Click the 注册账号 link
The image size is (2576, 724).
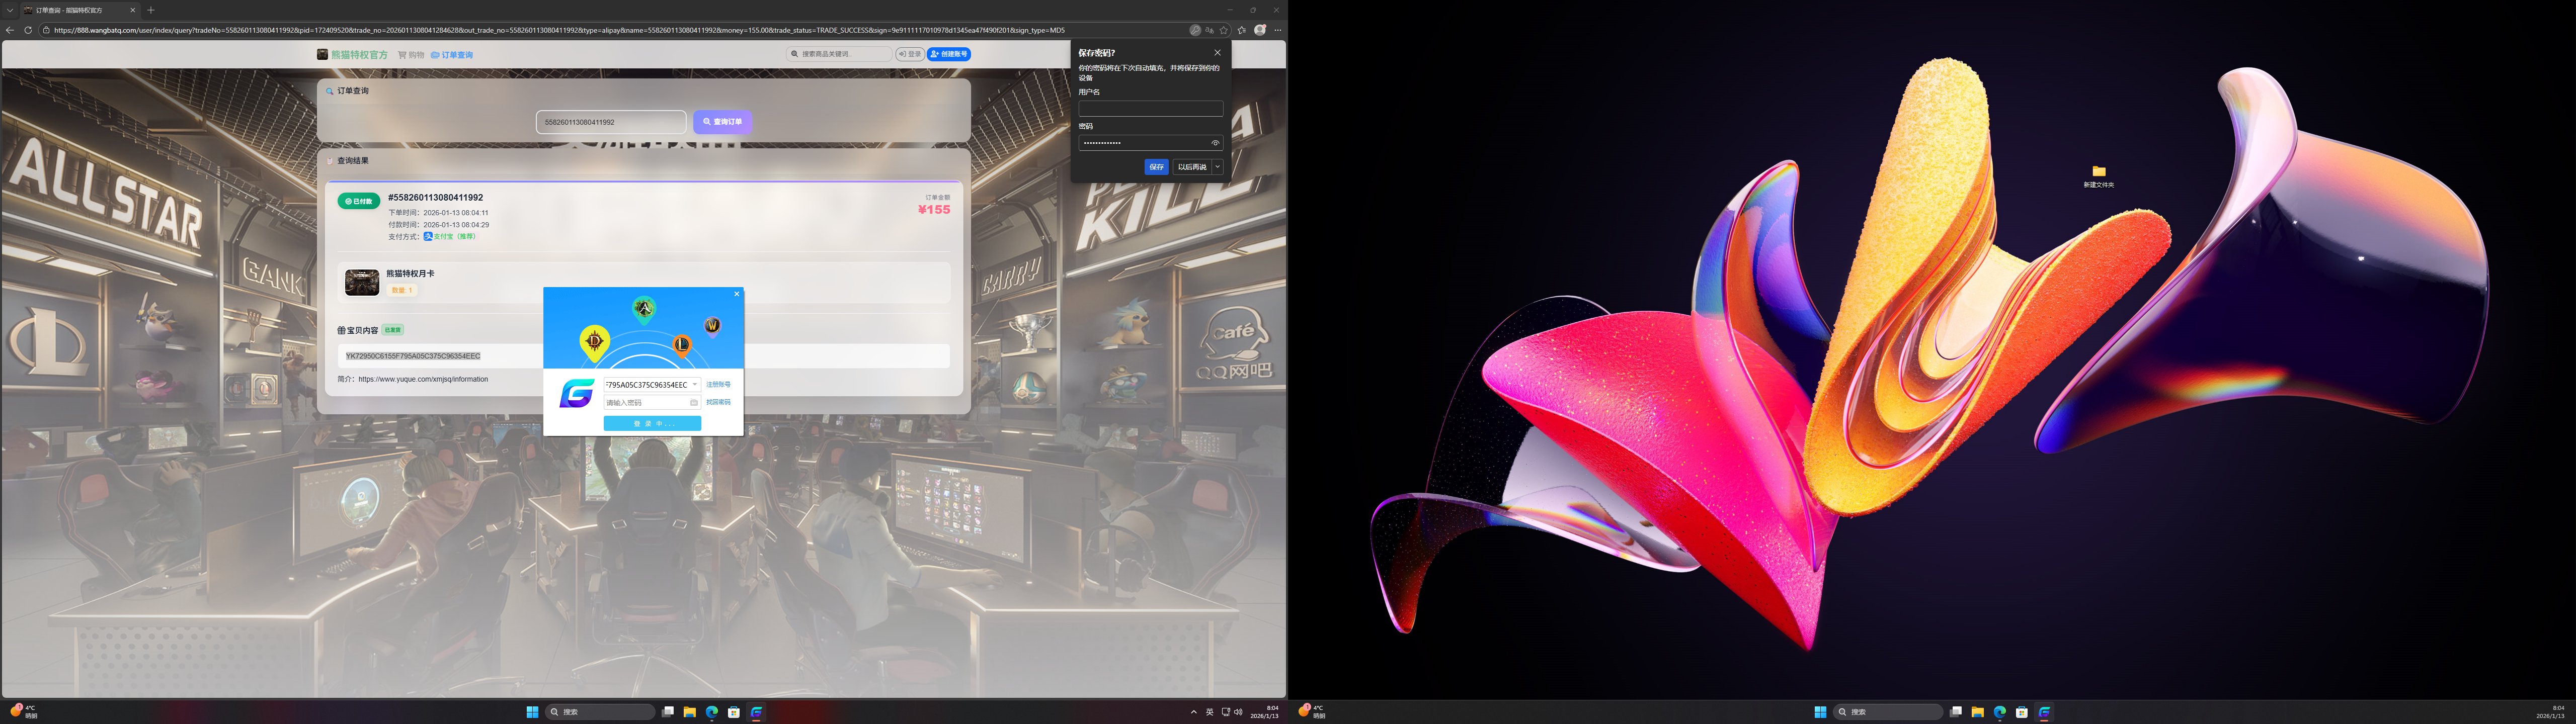point(718,385)
